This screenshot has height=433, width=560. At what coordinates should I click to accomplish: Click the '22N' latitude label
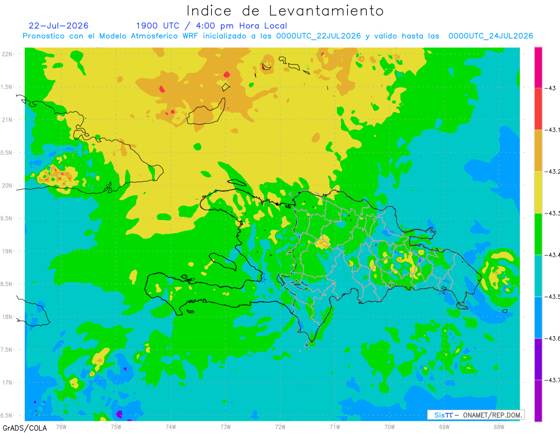tap(8, 54)
